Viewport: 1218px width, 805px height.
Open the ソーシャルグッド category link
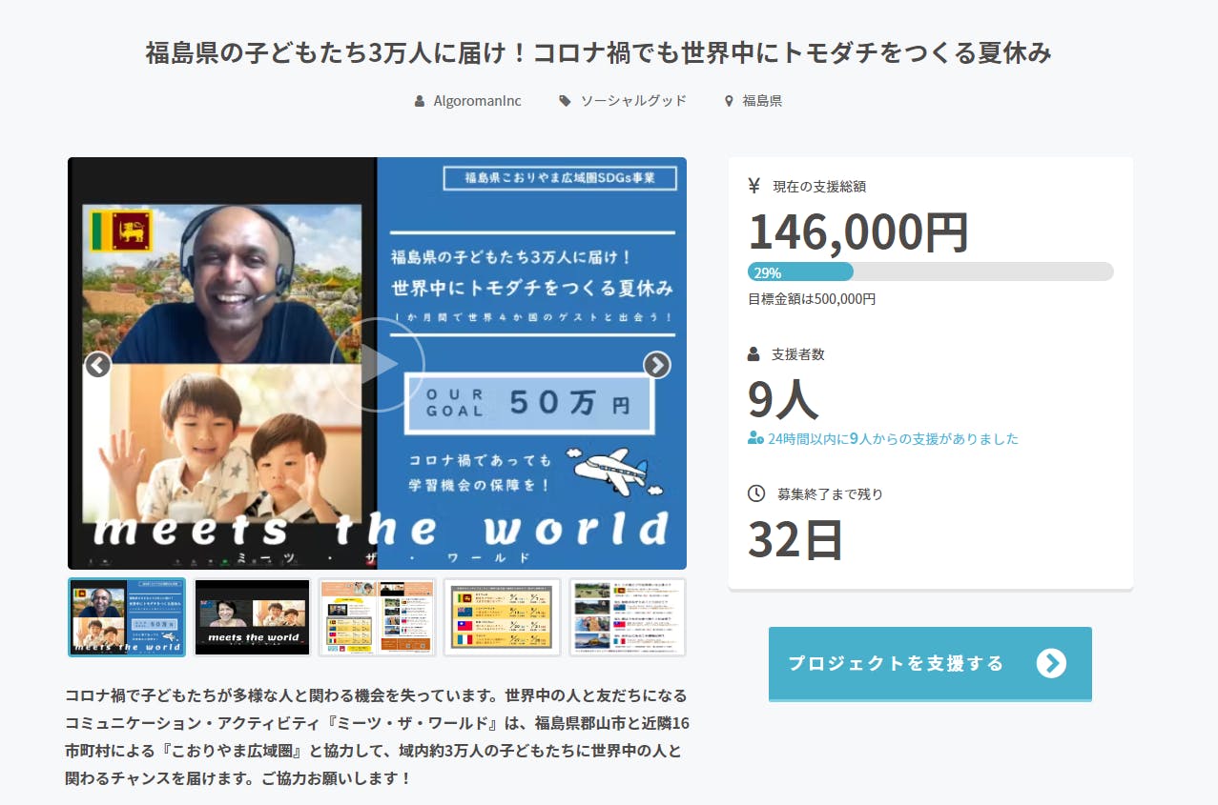coord(633,101)
